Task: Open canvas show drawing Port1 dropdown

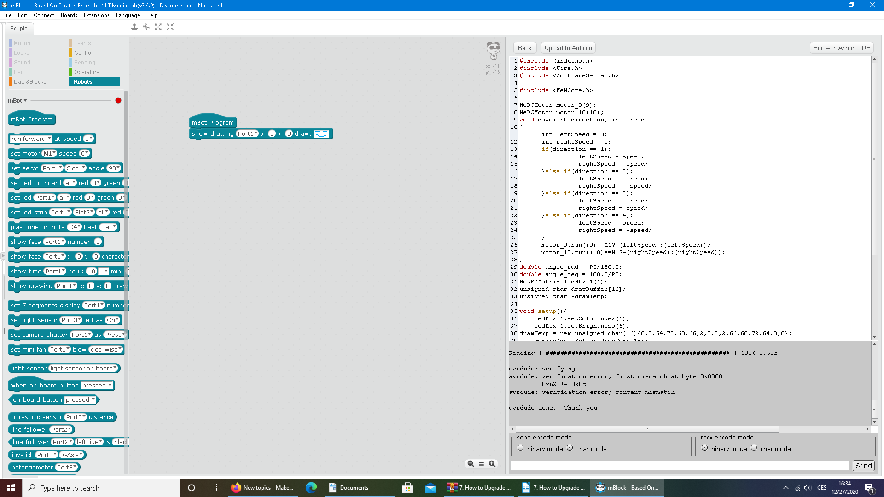Action: coord(247,133)
